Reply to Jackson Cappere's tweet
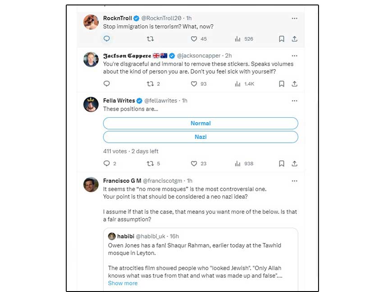The width and height of the screenshot is (383, 292). 107,84
